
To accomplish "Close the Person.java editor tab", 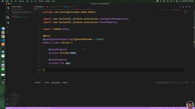I will point(44,7).
